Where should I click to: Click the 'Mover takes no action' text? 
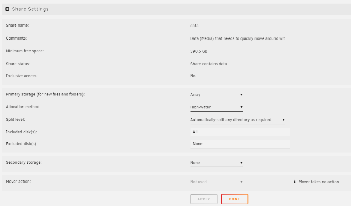click(x=319, y=182)
